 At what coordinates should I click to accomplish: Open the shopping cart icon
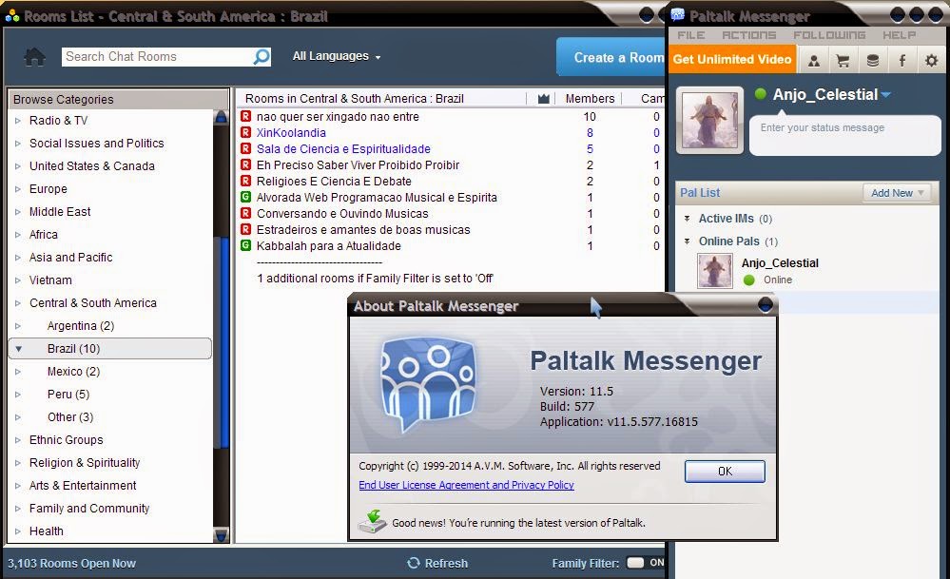[843, 60]
